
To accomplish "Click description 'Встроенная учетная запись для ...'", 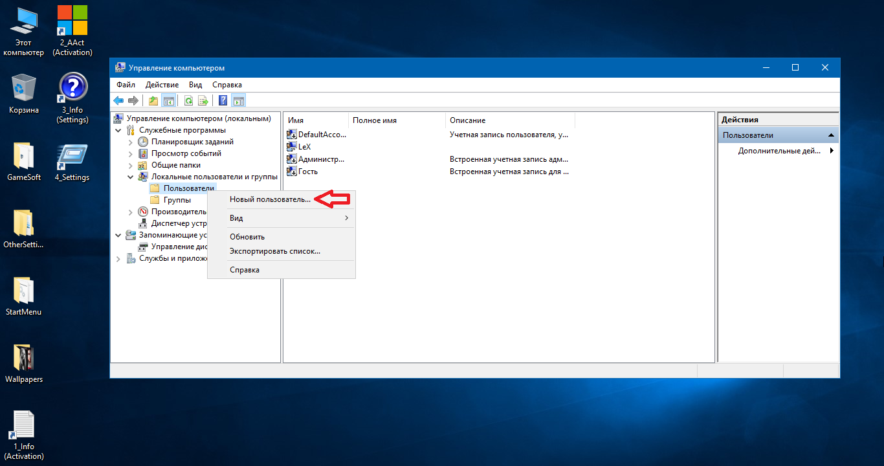I will click(509, 172).
